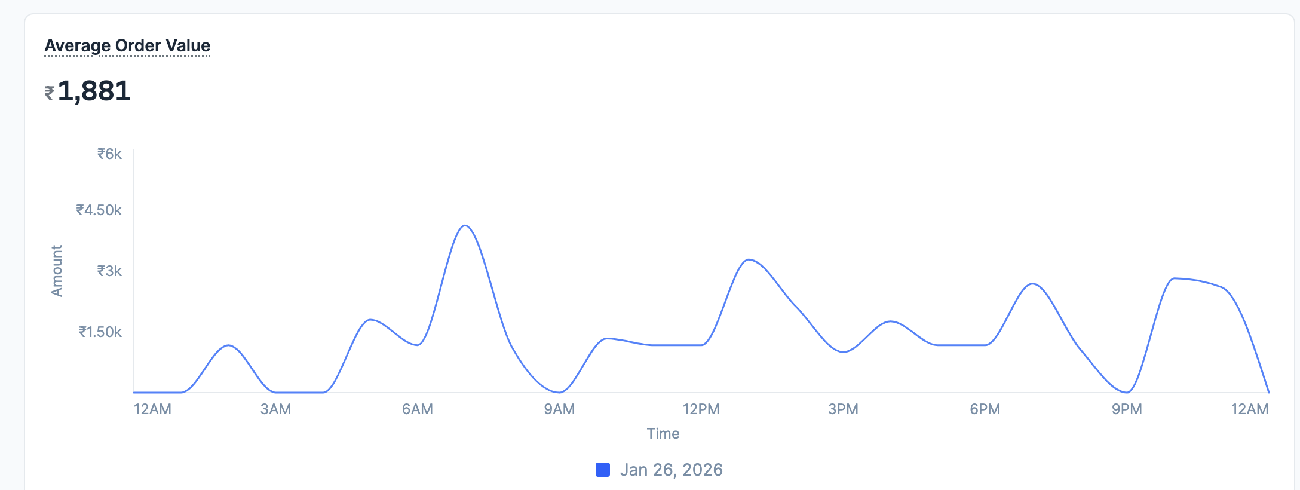Click the Average Order Value title
Image resolution: width=1300 pixels, height=490 pixels.
coord(127,46)
